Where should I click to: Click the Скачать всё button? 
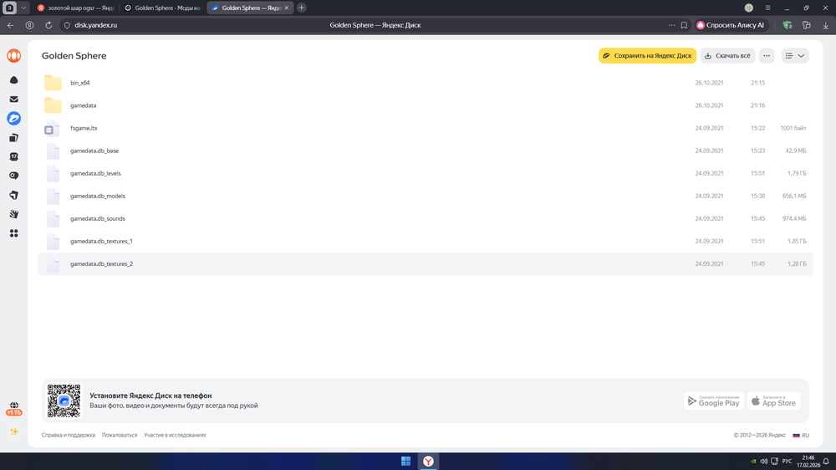(728, 55)
